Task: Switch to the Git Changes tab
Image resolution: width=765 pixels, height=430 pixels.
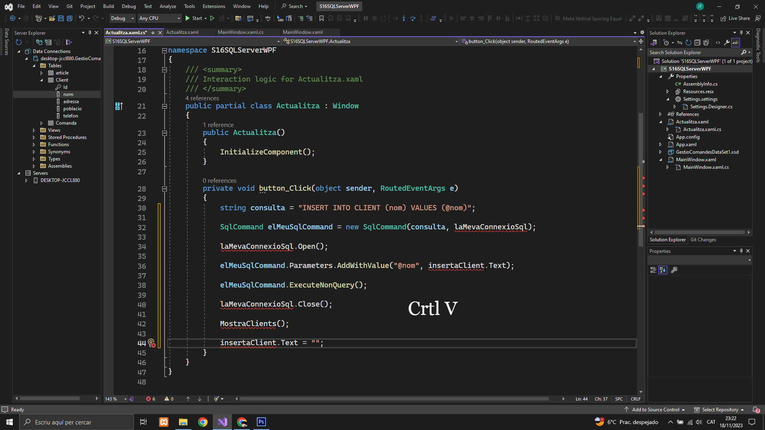Action: (x=703, y=240)
